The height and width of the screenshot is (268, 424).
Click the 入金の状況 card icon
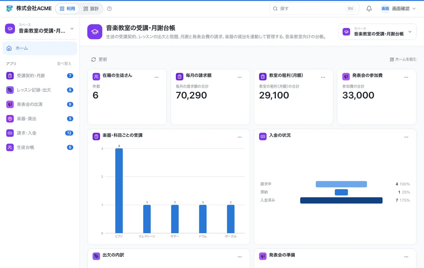click(x=263, y=136)
